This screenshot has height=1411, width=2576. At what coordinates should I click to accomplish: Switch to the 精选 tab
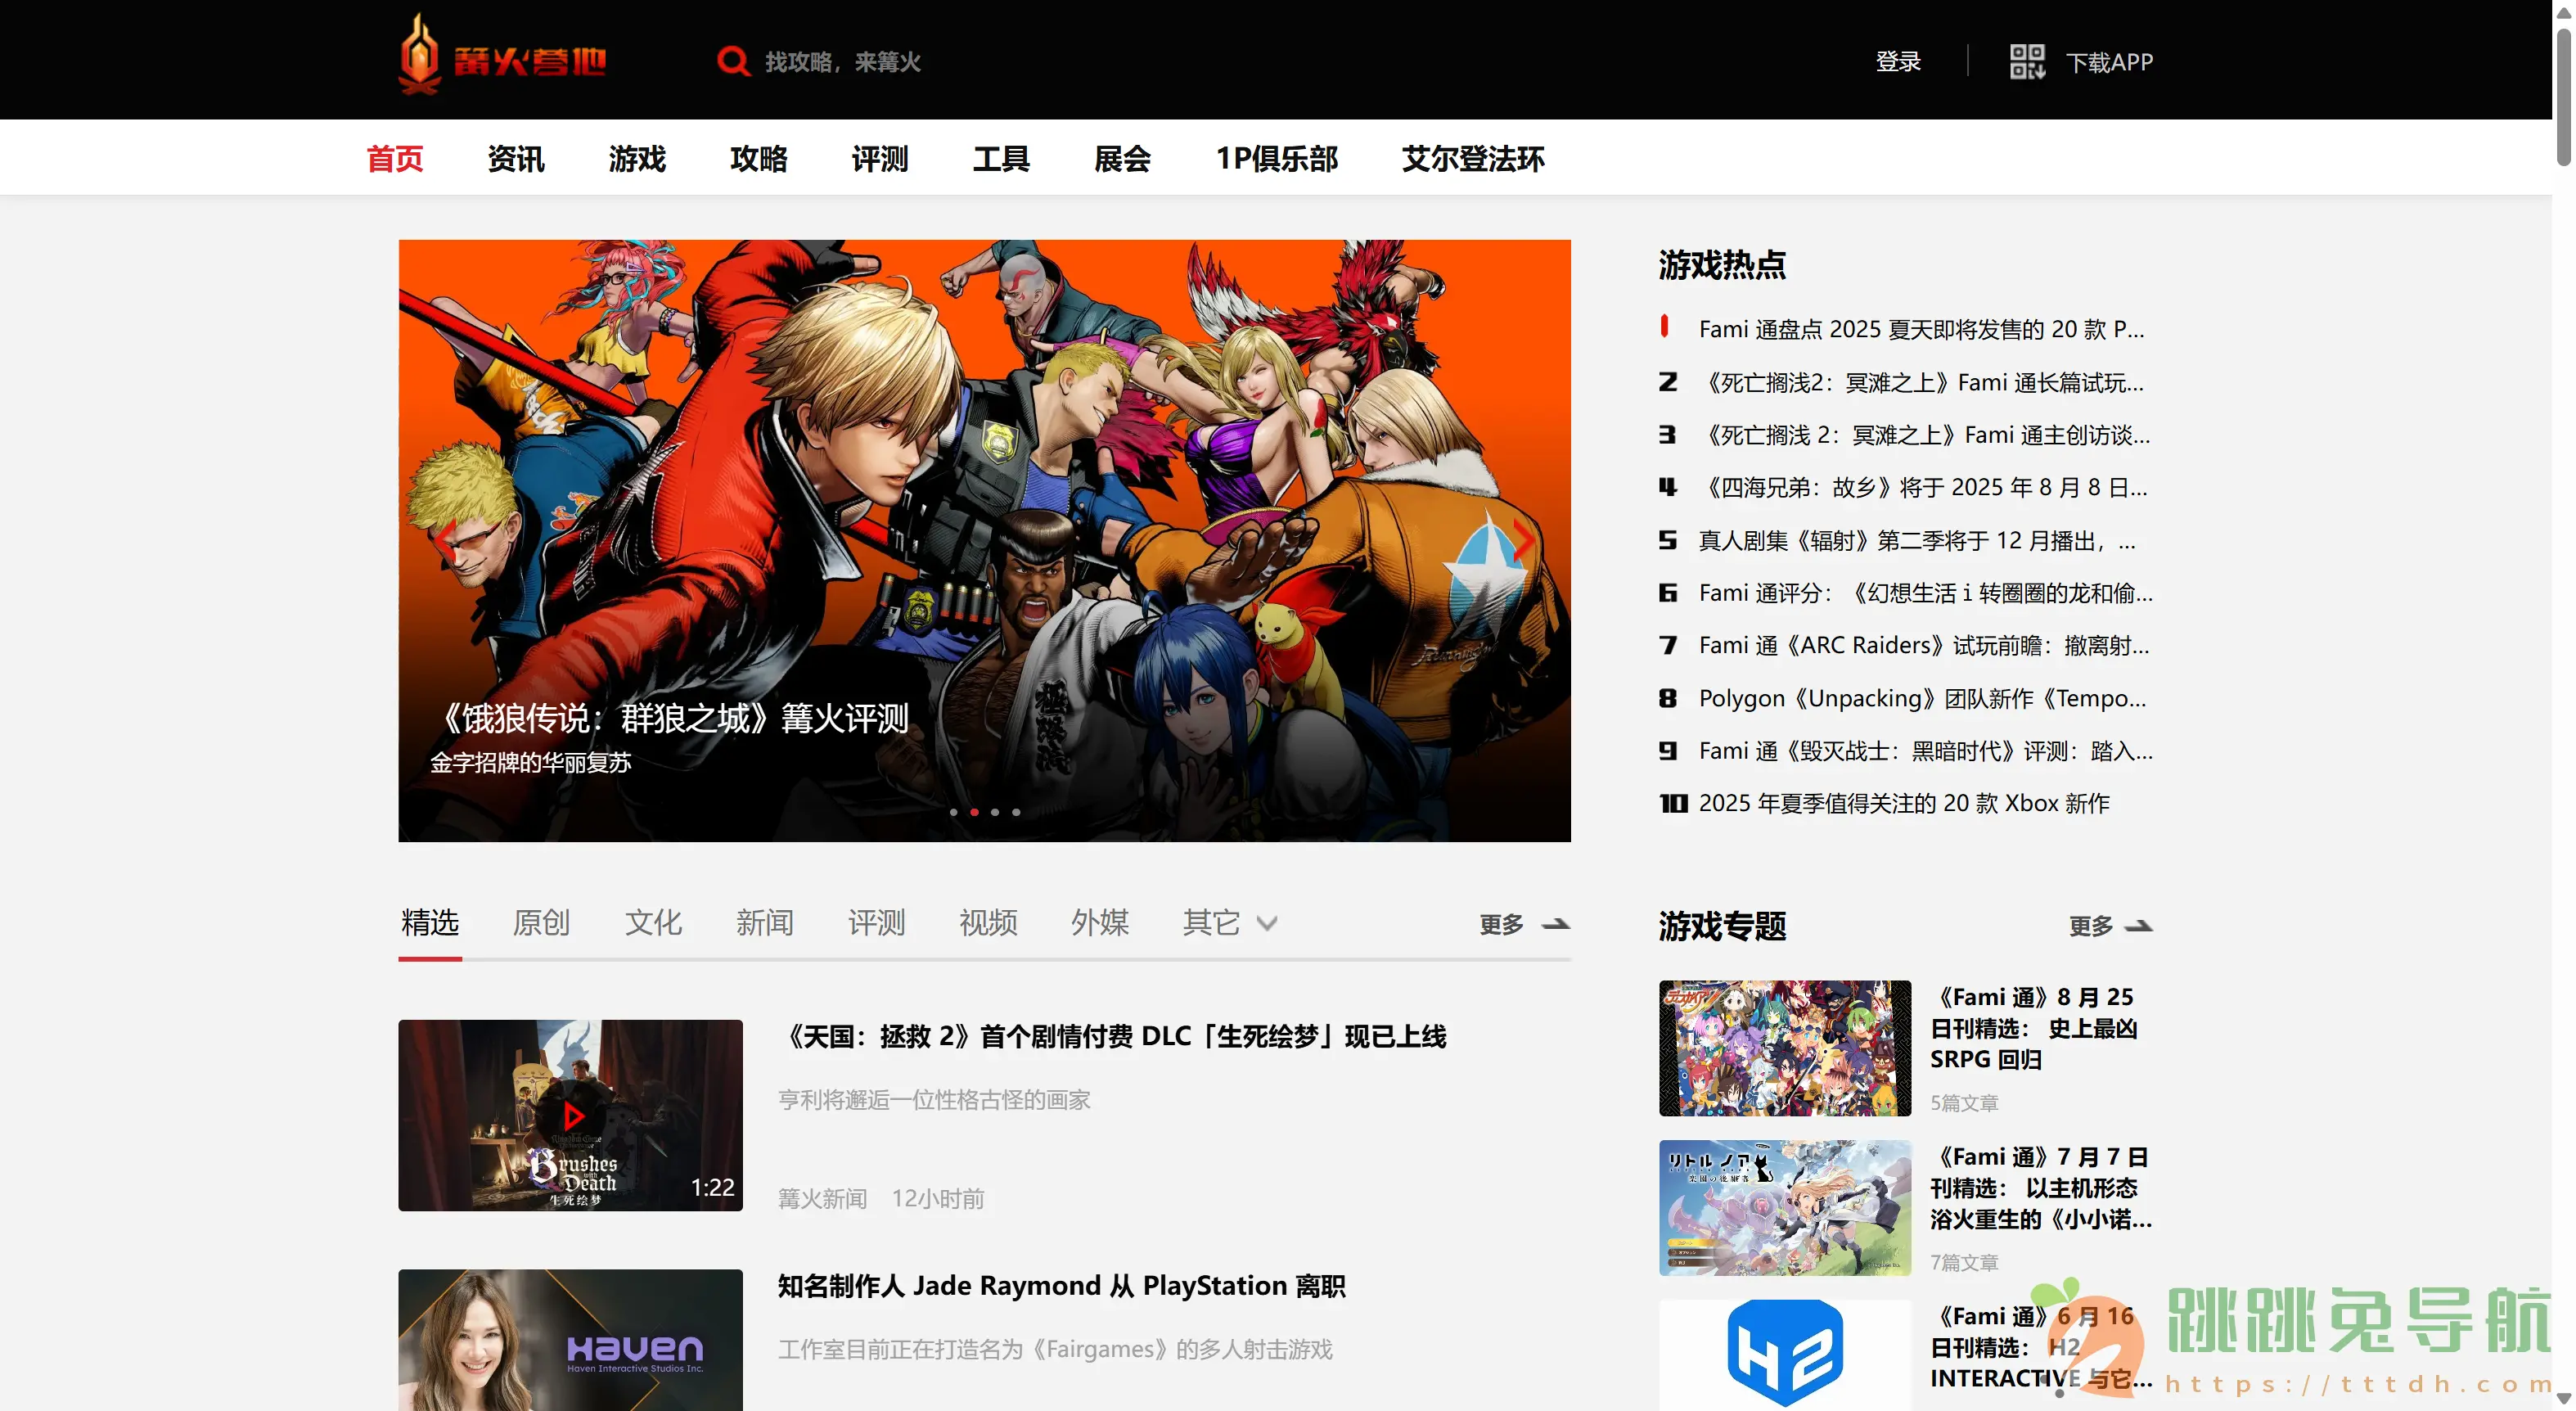(430, 922)
